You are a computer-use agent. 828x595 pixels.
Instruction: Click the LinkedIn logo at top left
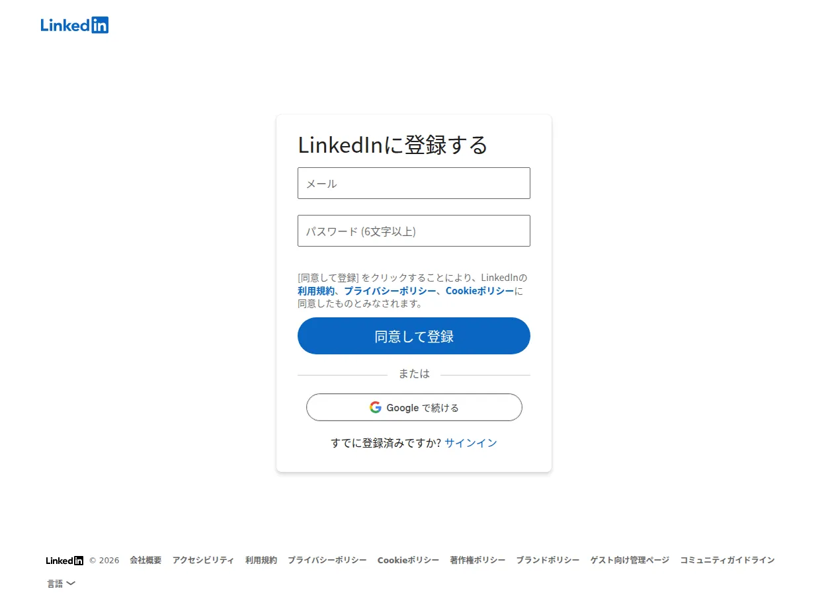75,25
